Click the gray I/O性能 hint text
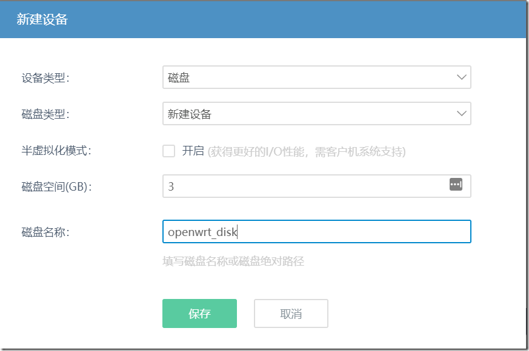Viewport: 529px width, 351px height. tap(307, 151)
